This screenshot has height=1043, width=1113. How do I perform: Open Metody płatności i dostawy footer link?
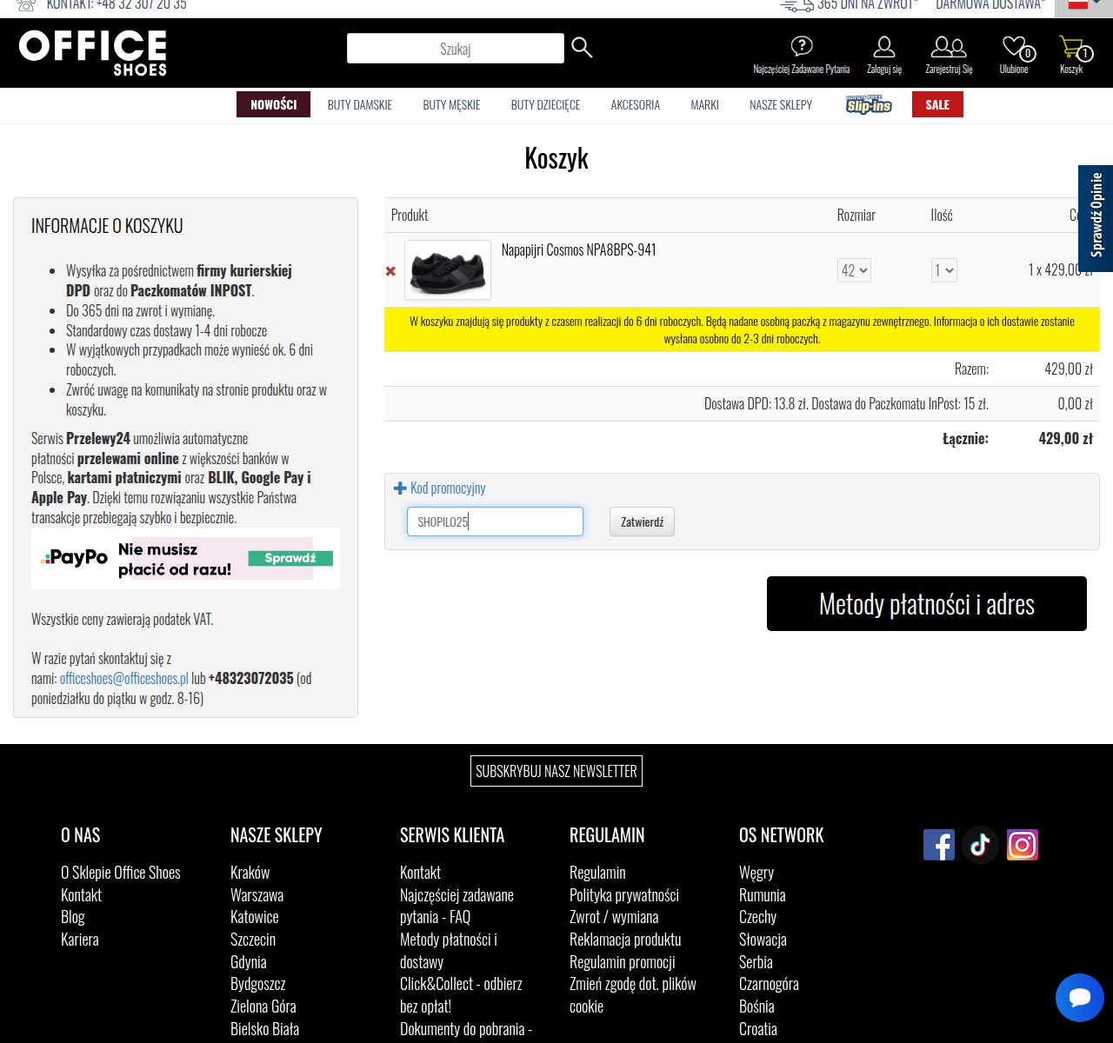click(x=449, y=951)
